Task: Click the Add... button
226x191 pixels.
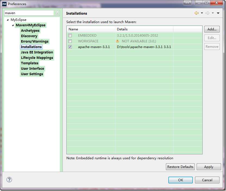Action: click(212, 29)
